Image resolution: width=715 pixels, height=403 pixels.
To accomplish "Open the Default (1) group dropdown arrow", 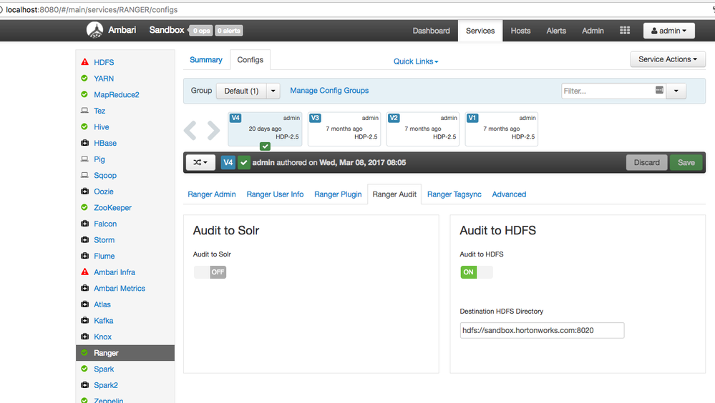I will pos(273,91).
